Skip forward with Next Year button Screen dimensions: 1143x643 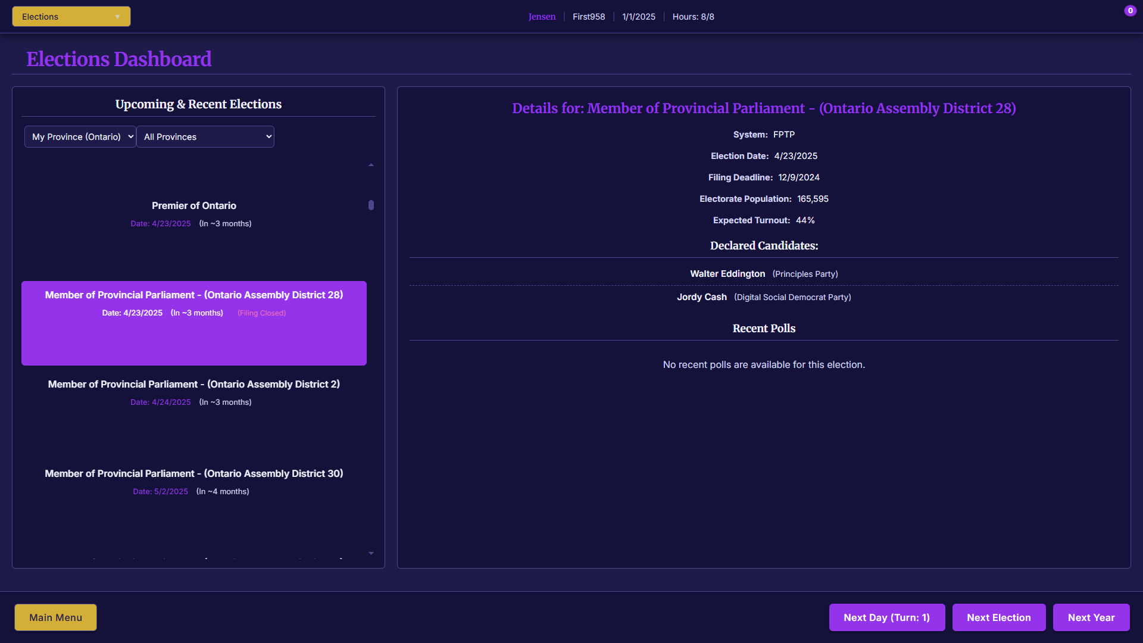(1091, 617)
